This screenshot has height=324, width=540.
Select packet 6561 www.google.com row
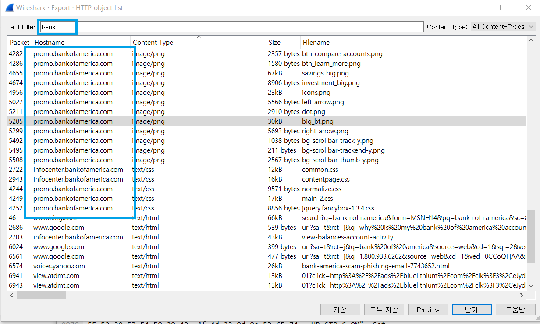point(267,256)
